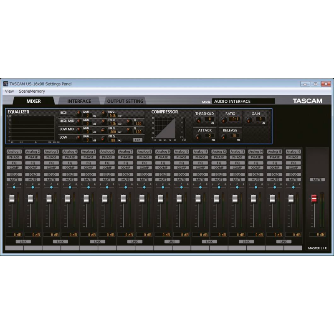The width and height of the screenshot is (334, 334).
Task: Switch to the OUTPUT SETTING tab
Action: [125, 101]
